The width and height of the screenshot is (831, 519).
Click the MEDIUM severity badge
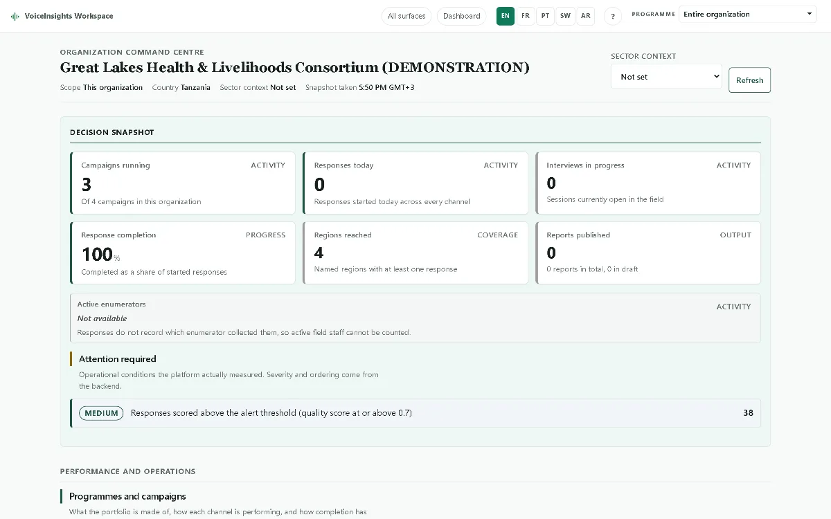(101, 413)
